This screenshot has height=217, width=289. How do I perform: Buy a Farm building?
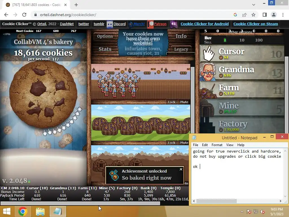(242, 90)
